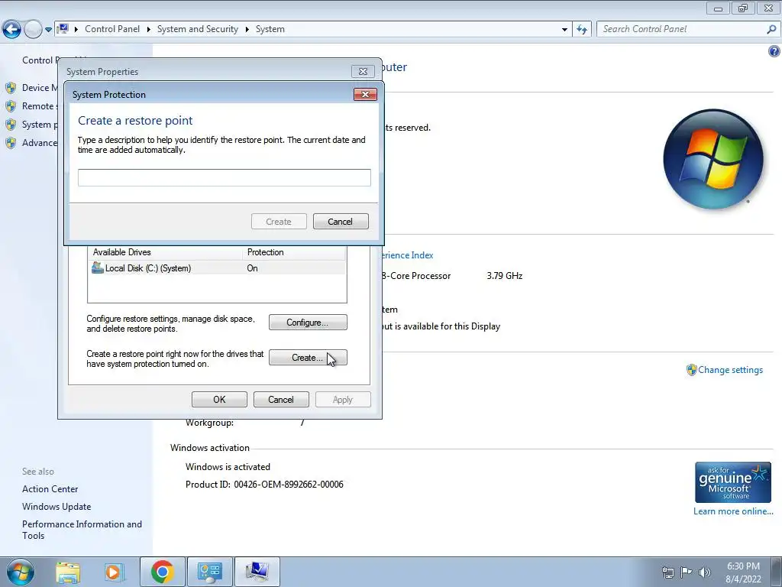Click the Forward navigation arrow
Viewport: 782px width, 587px height.
tap(33, 30)
